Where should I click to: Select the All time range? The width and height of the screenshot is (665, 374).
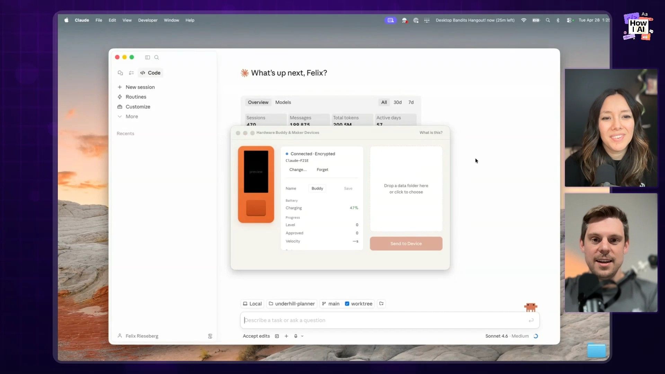[x=384, y=102]
